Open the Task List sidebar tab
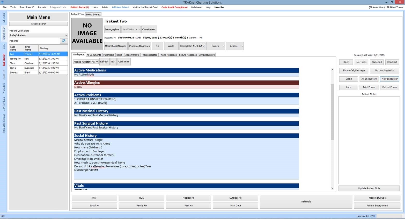 pos(4,60)
